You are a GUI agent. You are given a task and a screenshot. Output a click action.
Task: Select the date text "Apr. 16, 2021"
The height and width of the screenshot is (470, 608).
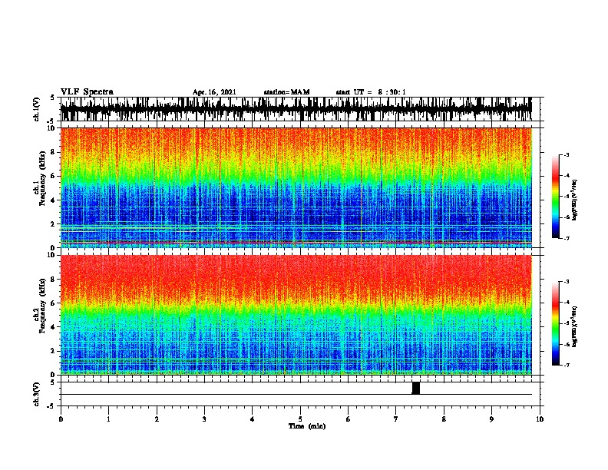[x=214, y=92]
